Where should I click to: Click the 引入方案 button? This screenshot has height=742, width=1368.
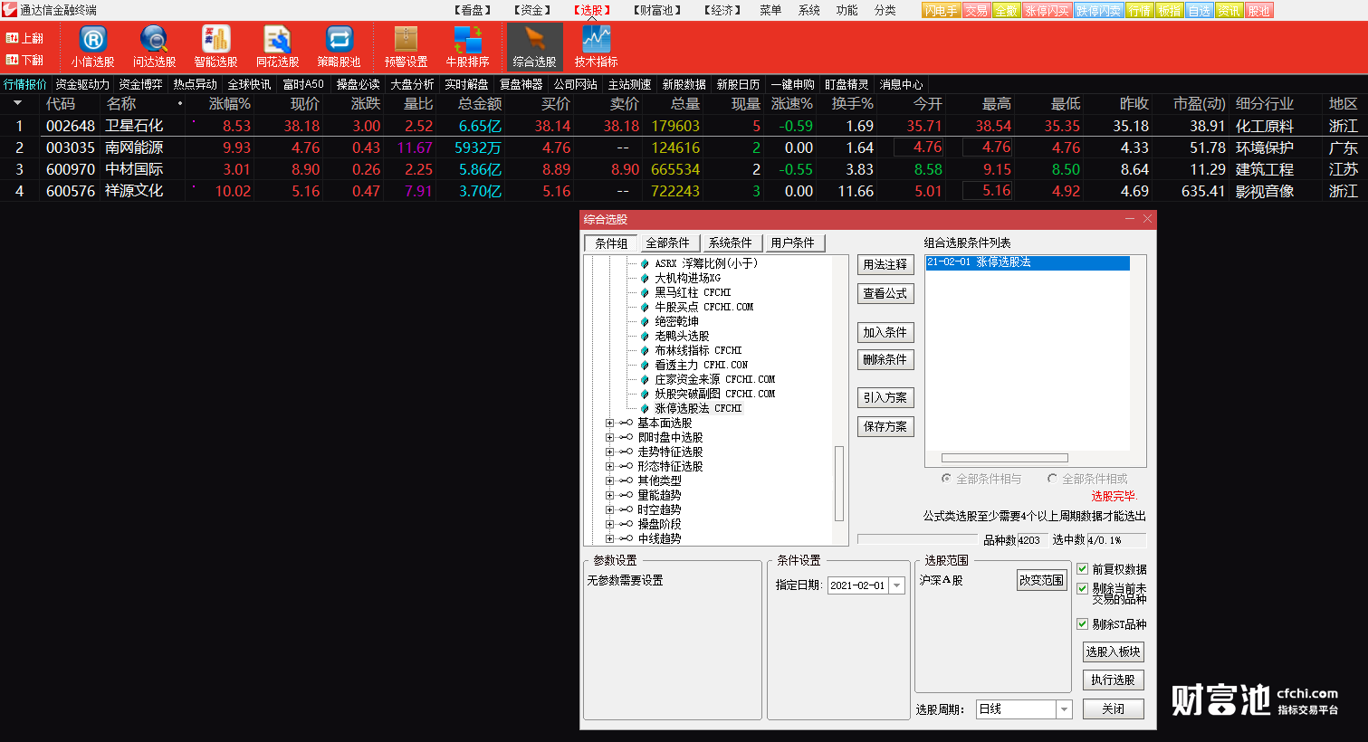pos(885,397)
